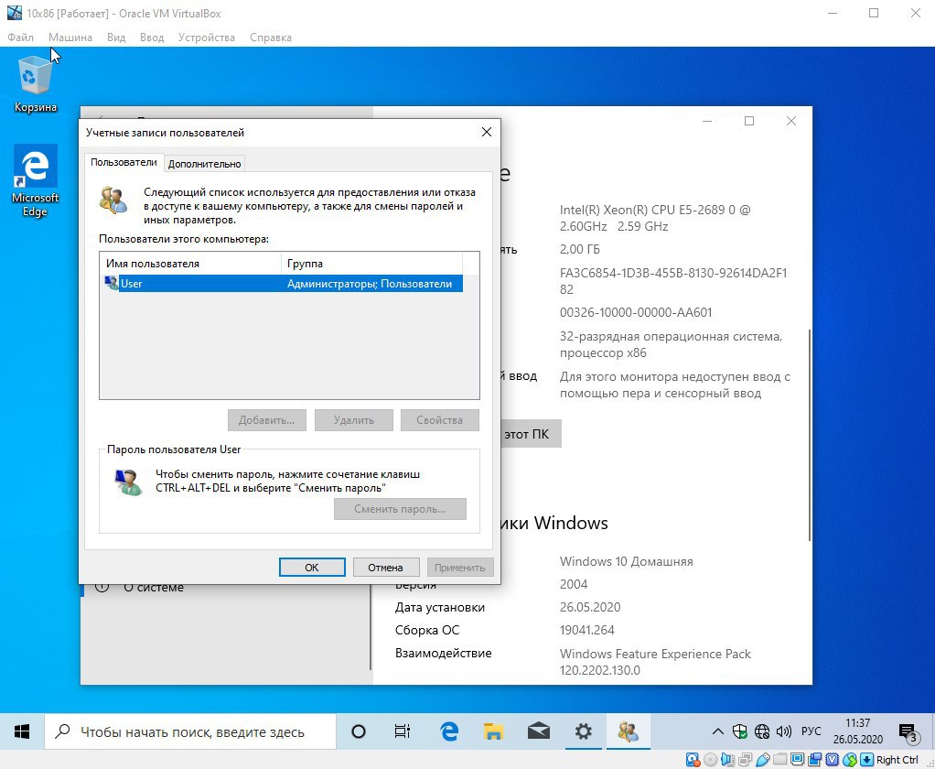Image resolution: width=935 pixels, height=769 pixels.
Task: Click Windows 10 Домашняя edition text
Action: point(626,561)
